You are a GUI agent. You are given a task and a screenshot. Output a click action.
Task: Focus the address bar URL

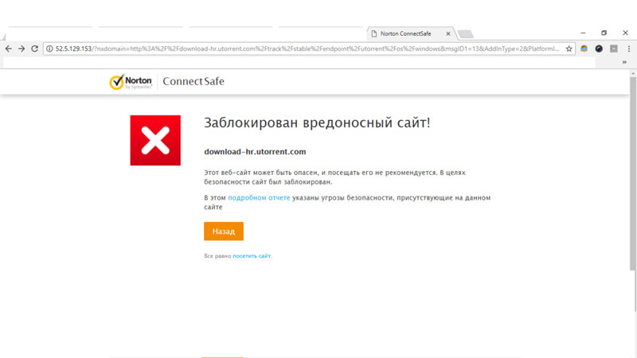(307, 49)
